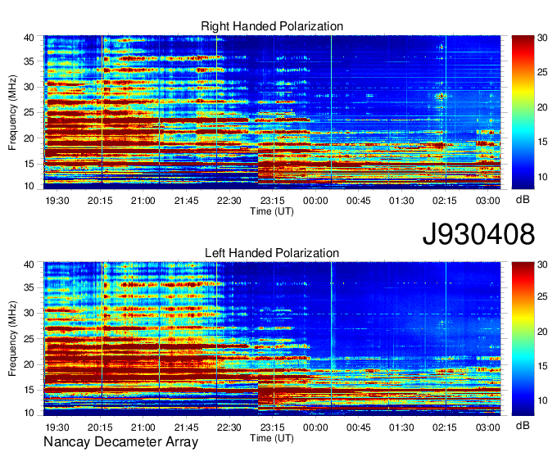Click the 'Right Handed Polarization' title

click(x=272, y=26)
